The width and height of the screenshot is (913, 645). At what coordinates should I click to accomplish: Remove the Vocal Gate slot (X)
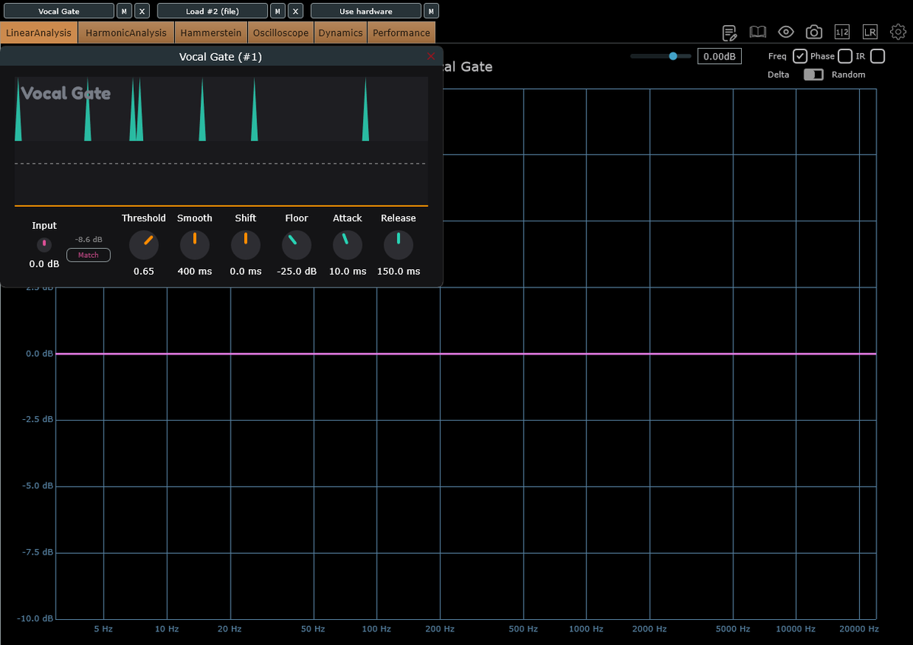point(142,11)
